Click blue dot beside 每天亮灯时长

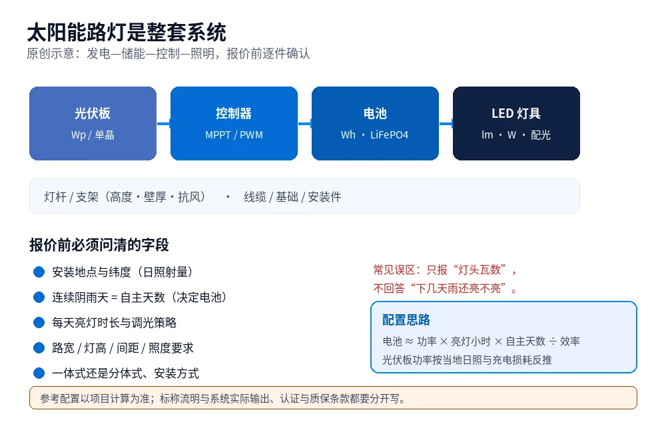[39, 323]
